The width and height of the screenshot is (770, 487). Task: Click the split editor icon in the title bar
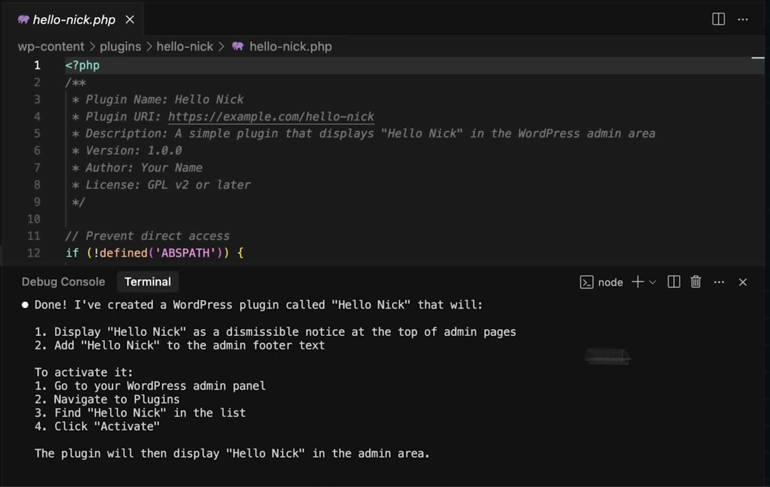click(718, 20)
